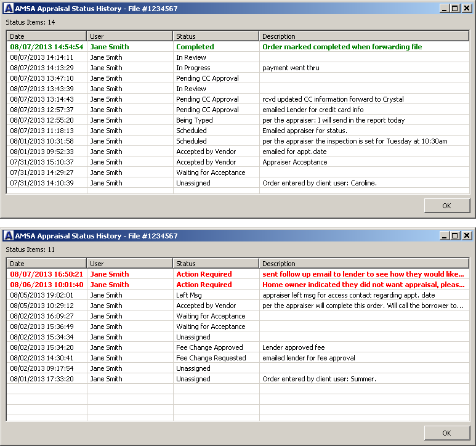
Task: Select 'appraiser left msg for access contact' description
Action: click(349, 295)
